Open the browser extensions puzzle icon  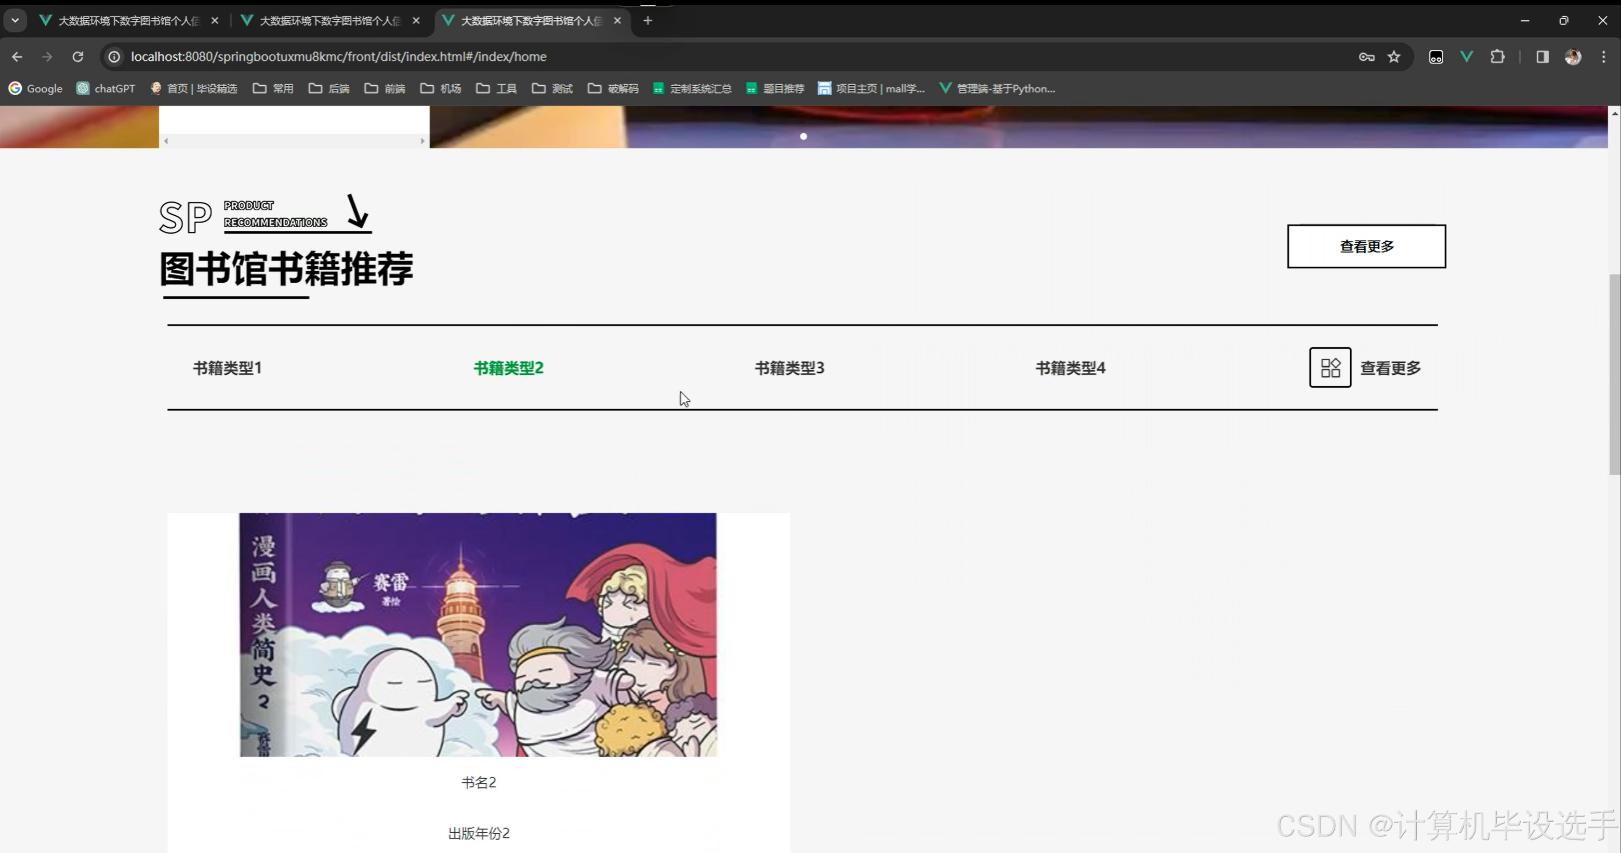pos(1498,57)
